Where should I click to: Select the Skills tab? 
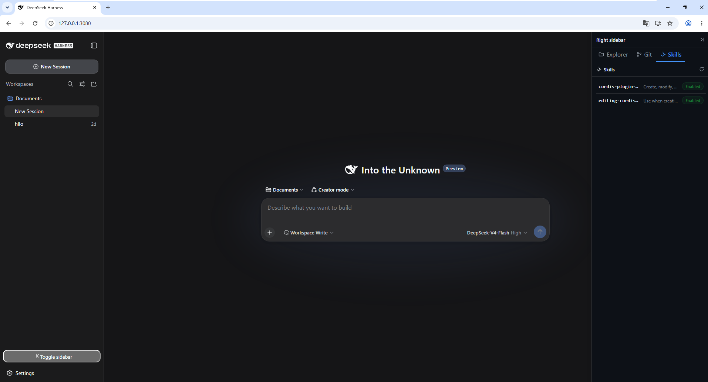671,54
